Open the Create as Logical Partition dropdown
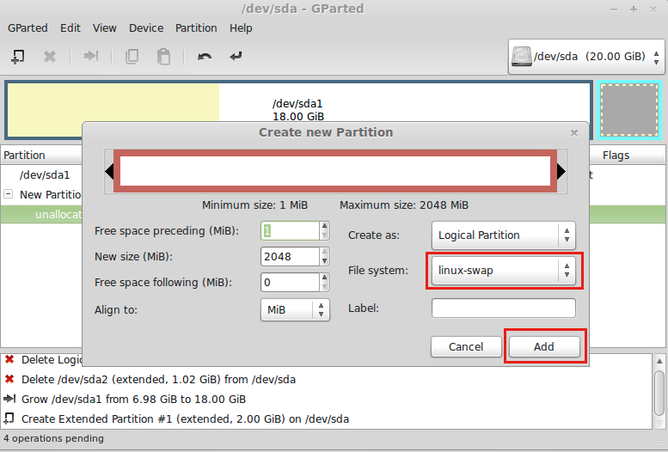Image resolution: width=668 pixels, height=452 pixels. coord(503,235)
